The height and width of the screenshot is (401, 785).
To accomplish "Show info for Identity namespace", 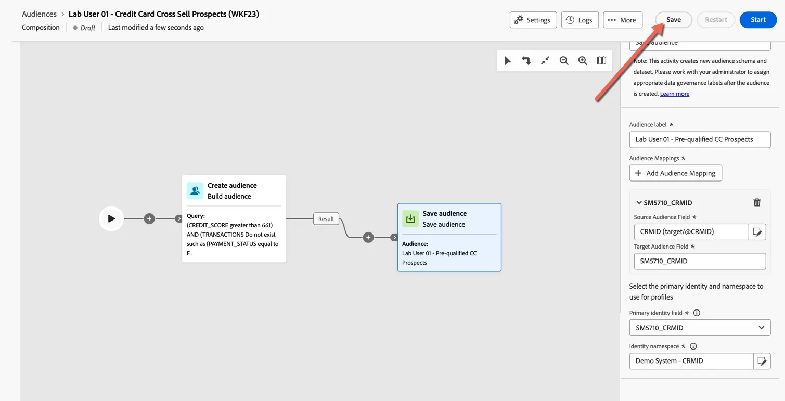I will point(693,346).
